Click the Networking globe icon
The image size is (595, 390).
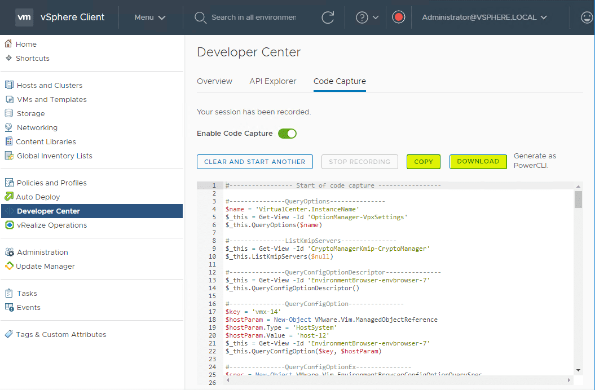tap(9, 127)
